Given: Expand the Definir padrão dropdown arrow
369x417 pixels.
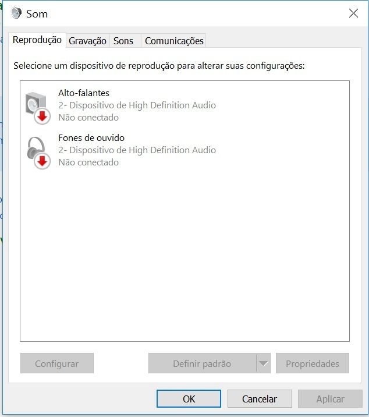Looking at the screenshot, I should pos(264,363).
